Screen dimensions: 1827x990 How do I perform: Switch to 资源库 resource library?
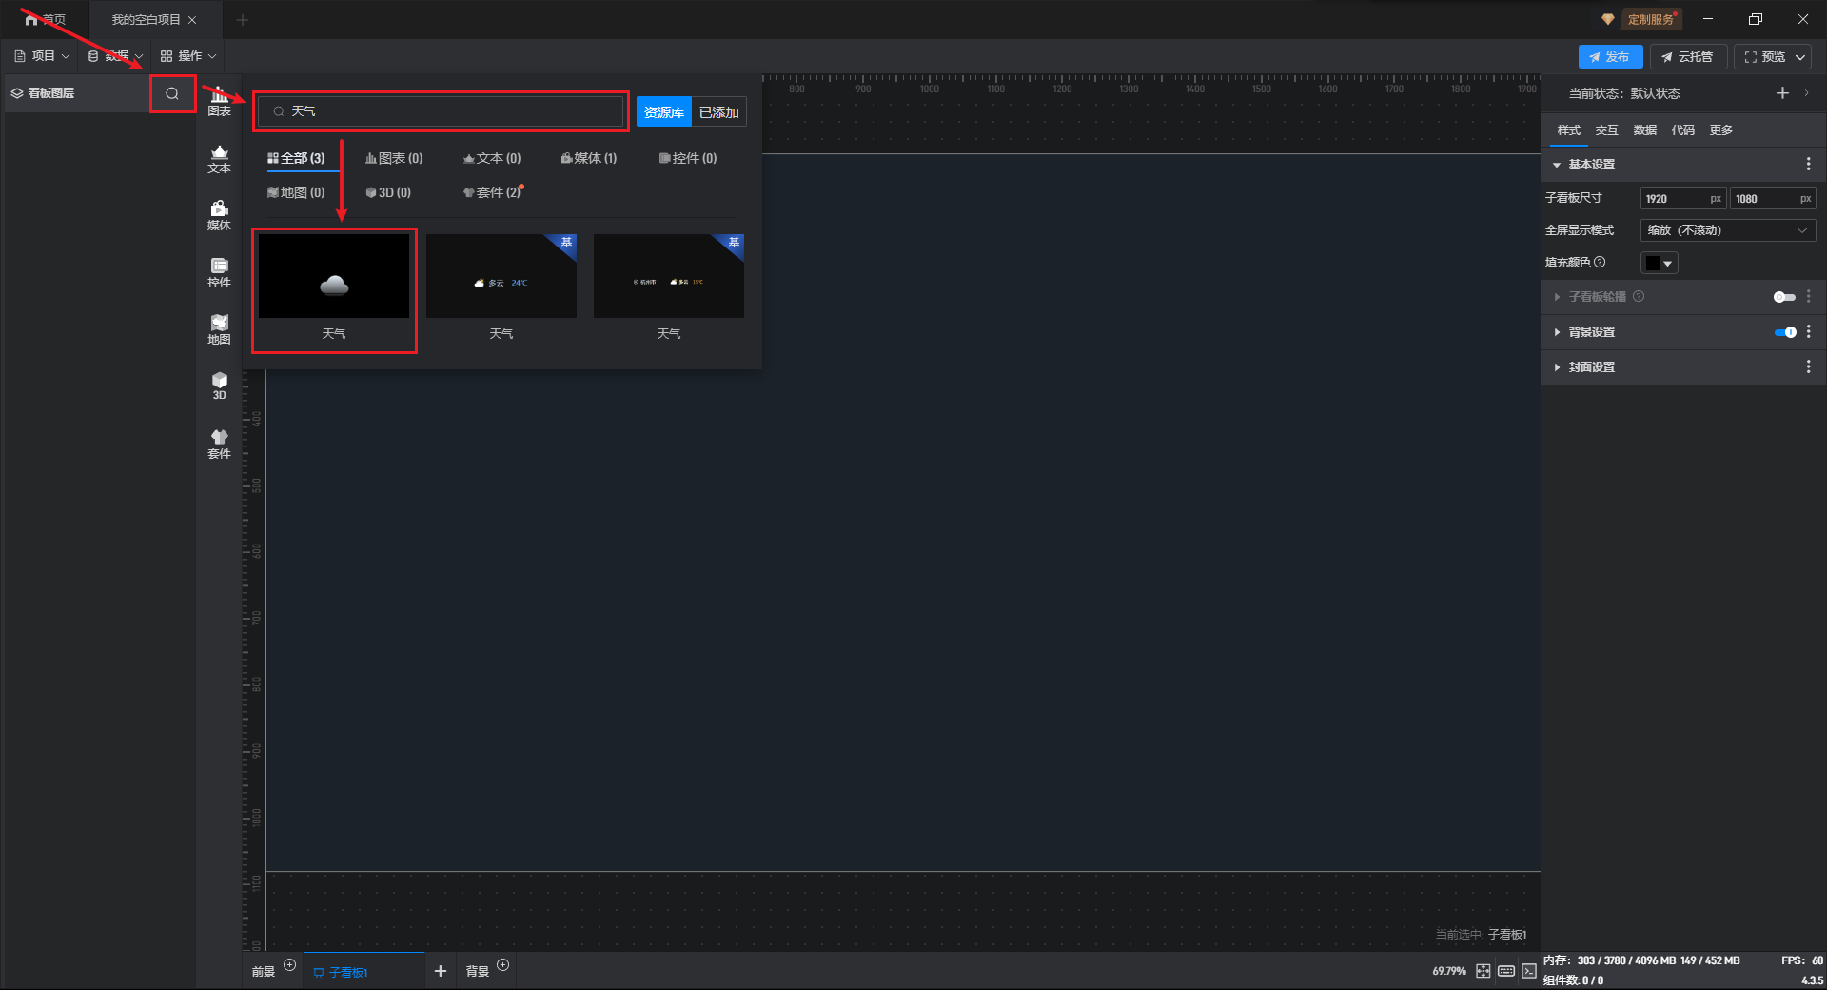(x=664, y=112)
